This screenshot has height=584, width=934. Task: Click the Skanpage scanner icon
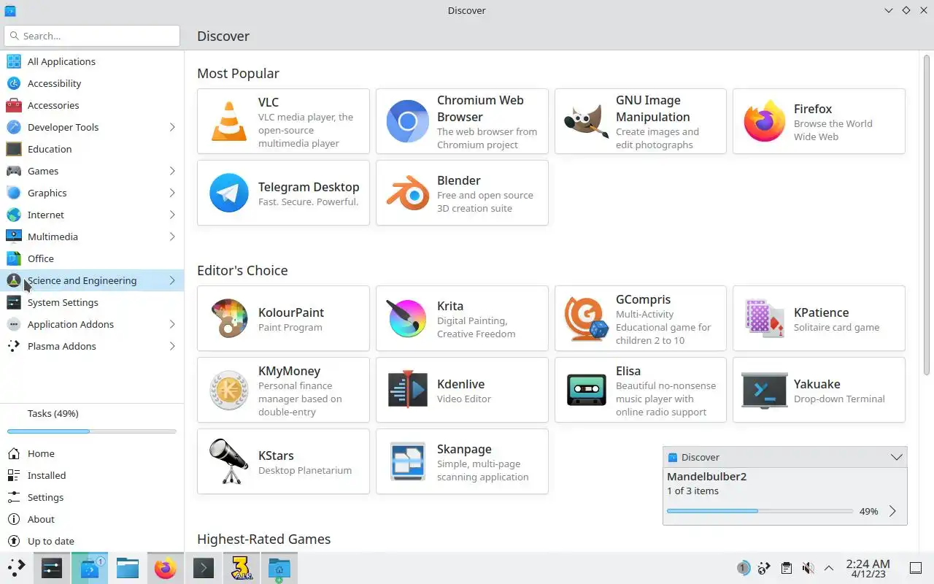[x=407, y=461]
